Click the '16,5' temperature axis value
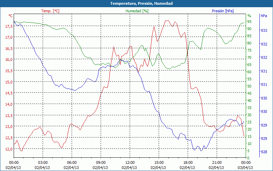Image resolution: width=273 pixels, height=171 pixels. (x=9, y=49)
